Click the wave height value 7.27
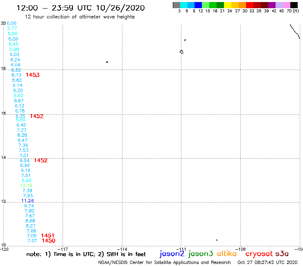The height and width of the screenshot is (266, 303). click(x=22, y=130)
